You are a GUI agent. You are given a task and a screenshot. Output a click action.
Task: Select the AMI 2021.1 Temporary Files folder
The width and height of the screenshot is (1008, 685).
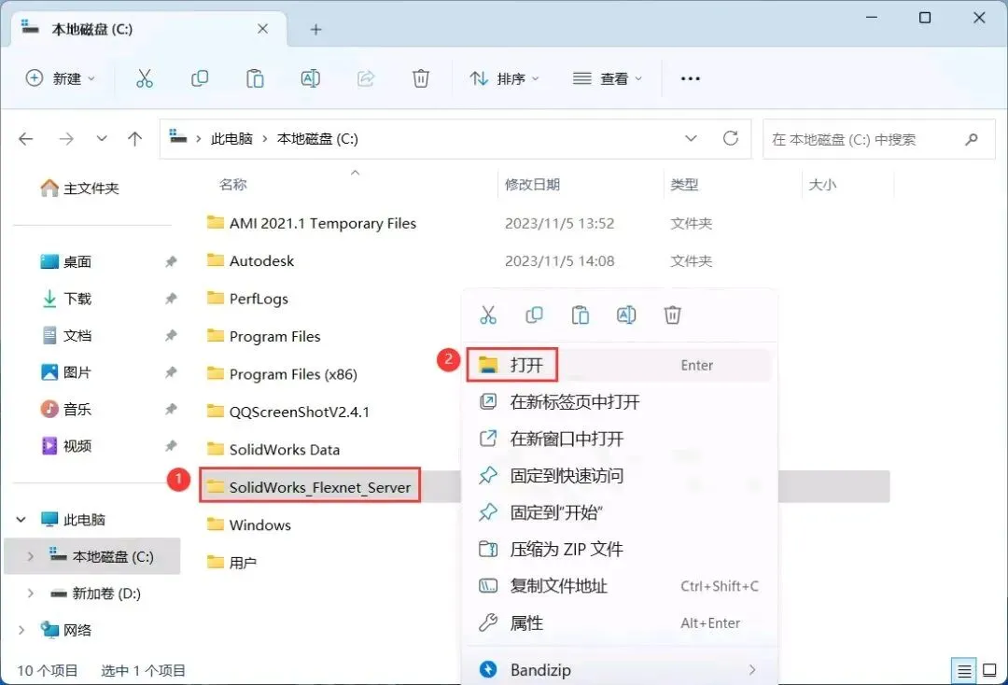click(x=312, y=224)
